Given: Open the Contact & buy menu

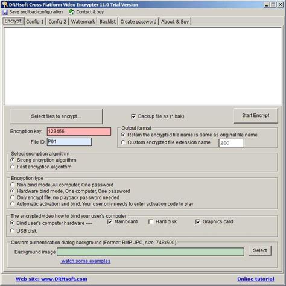Looking at the screenshot, I should coord(90,12).
